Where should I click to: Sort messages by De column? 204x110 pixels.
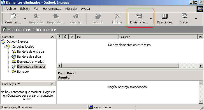tap(97, 37)
